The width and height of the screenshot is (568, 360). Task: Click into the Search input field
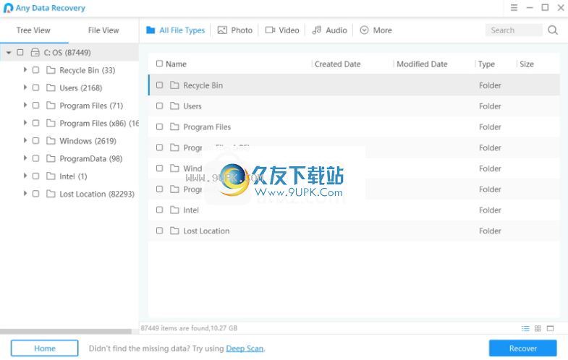tap(514, 30)
